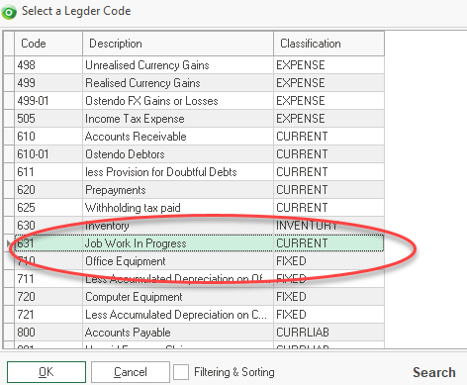Image resolution: width=467 pixels, height=385 pixels.
Task: Click code 711 cell
Action: coord(48,279)
